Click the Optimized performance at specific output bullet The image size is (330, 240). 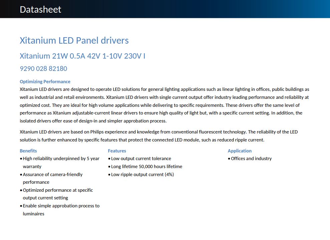(56, 194)
